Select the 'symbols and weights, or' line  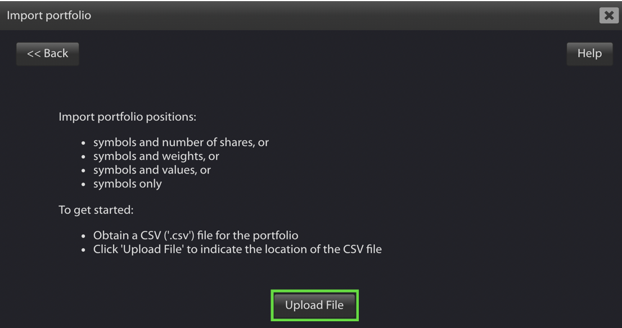click(156, 156)
